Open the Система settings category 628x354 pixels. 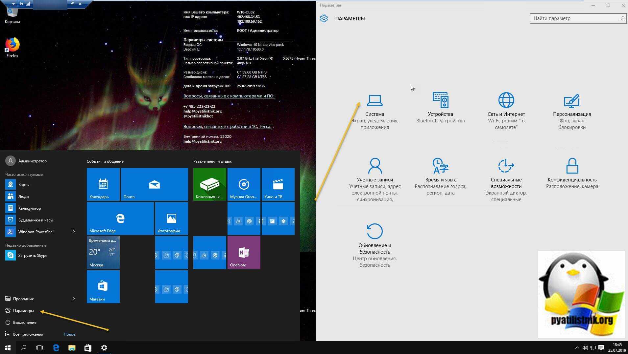pyautogui.click(x=374, y=112)
